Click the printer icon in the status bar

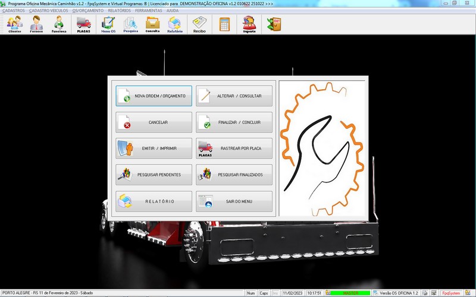(425, 293)
